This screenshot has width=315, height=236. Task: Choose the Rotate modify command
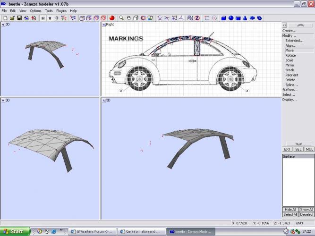(x=290, y=55)
